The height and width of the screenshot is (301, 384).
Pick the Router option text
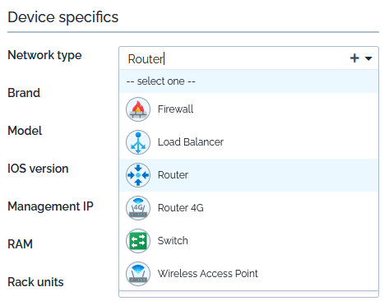point(173,175)
